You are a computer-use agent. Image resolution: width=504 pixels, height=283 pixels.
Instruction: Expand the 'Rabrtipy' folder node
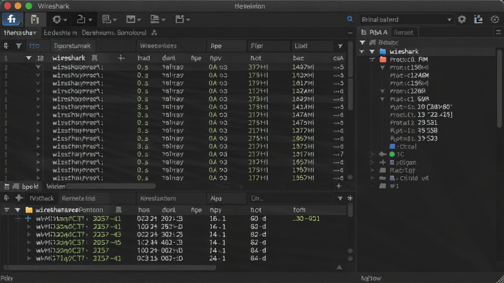coord(372,170)
